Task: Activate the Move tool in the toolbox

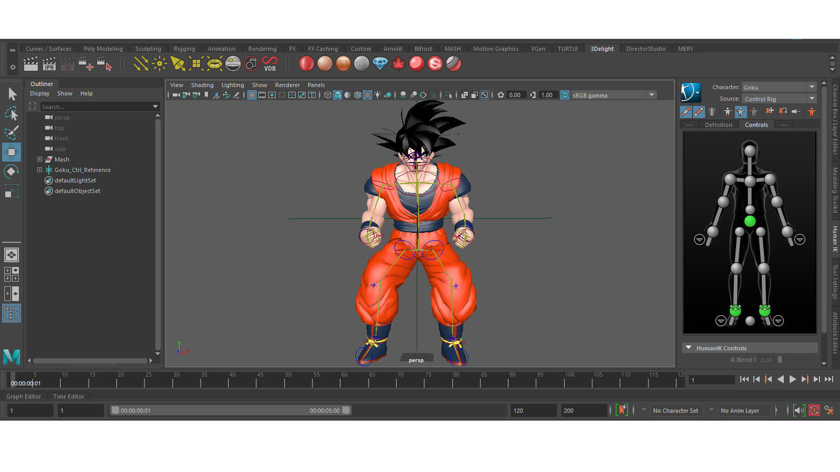Action: click(12, 152)
